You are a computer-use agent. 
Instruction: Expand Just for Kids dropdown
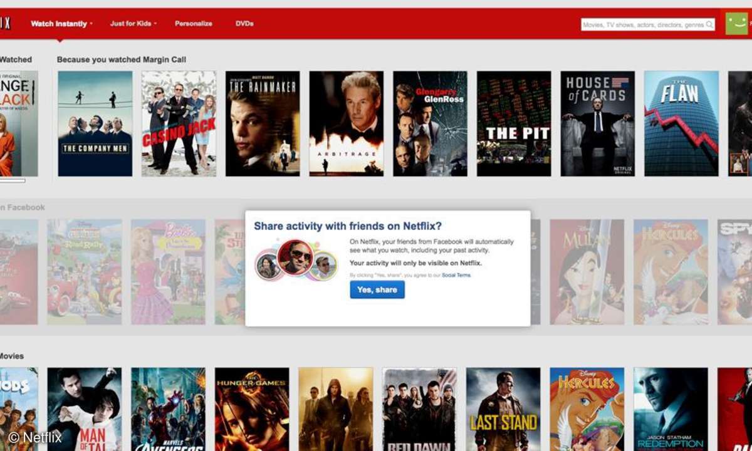point(133,24)
